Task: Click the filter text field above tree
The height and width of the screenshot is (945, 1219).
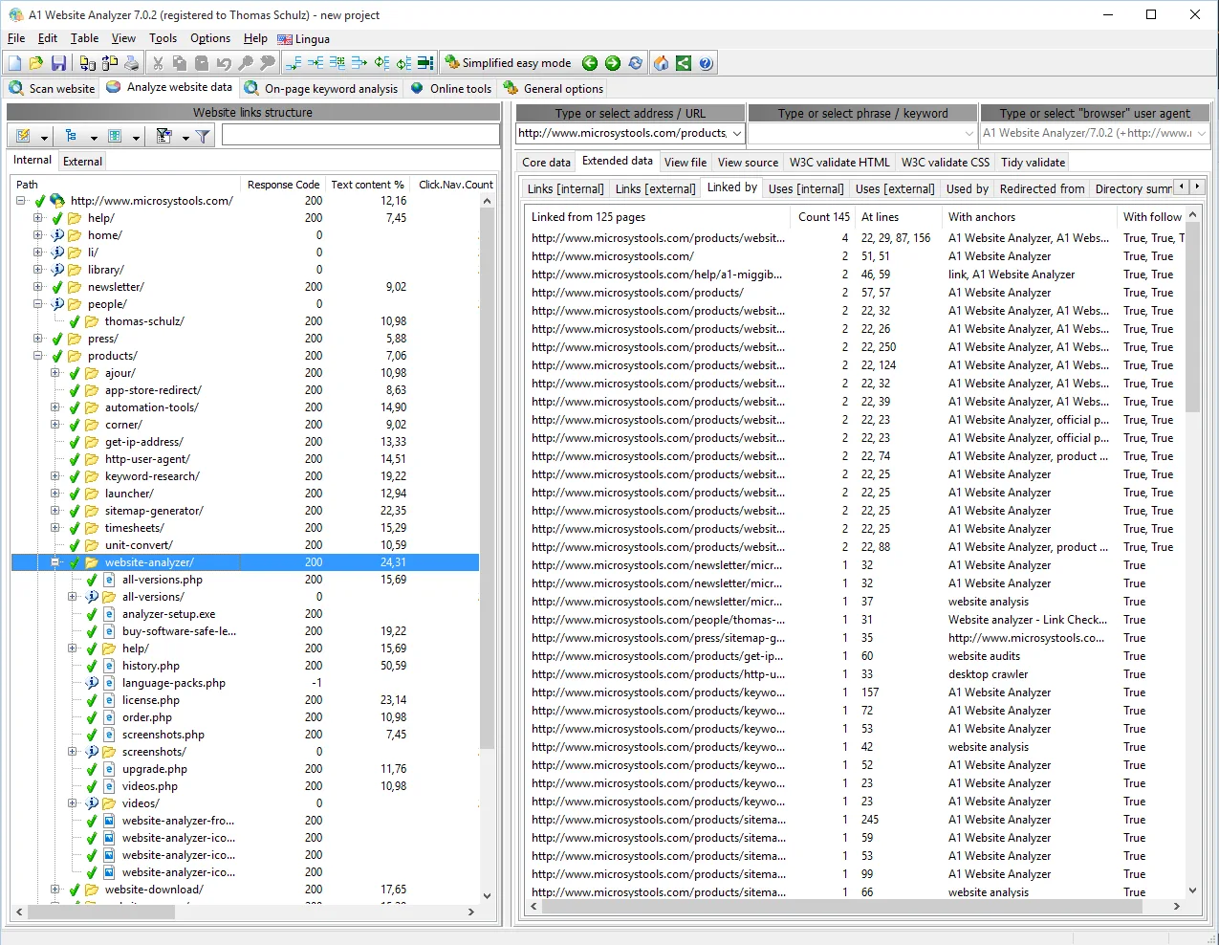Action: click(360, 137)
